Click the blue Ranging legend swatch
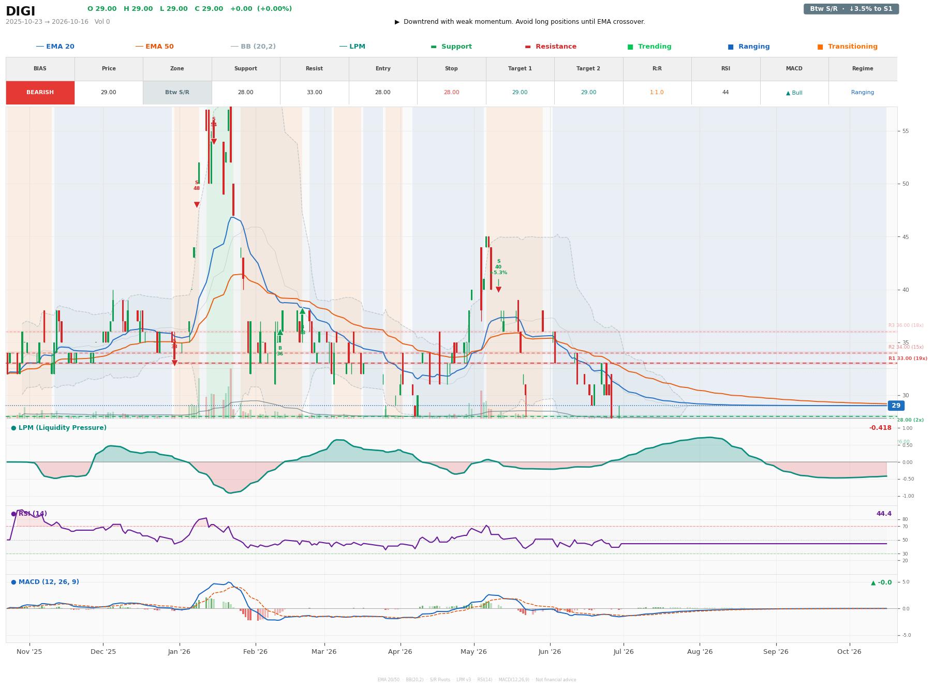This screenshot has width=933, height=688. click(x=731, y=47)
